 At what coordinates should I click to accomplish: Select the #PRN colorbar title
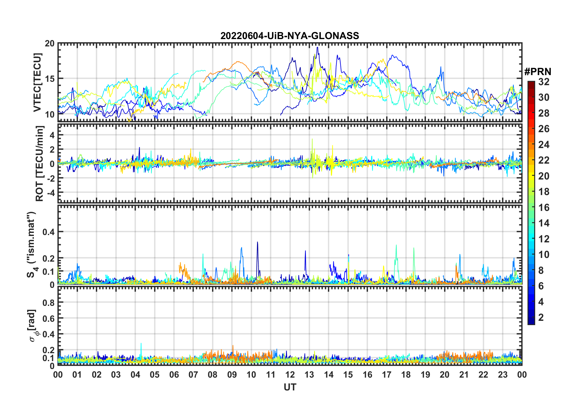538,72
